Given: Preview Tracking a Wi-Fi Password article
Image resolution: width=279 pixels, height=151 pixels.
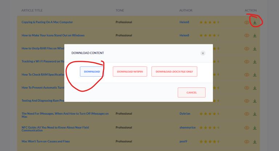Looking at the screenshot, I should [247, 62].
